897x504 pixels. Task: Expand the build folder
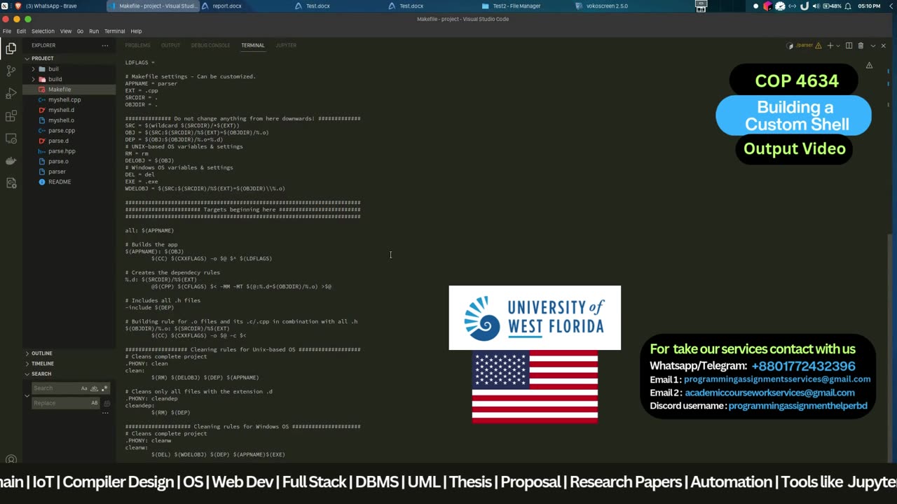pos(33,79)
